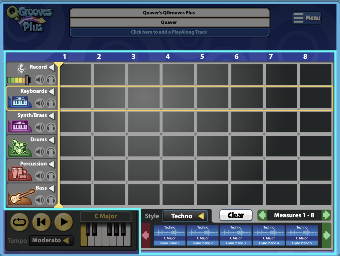Expand the Percussion track arrow
Screen dimensions: 340x256
tap(52, 164)
